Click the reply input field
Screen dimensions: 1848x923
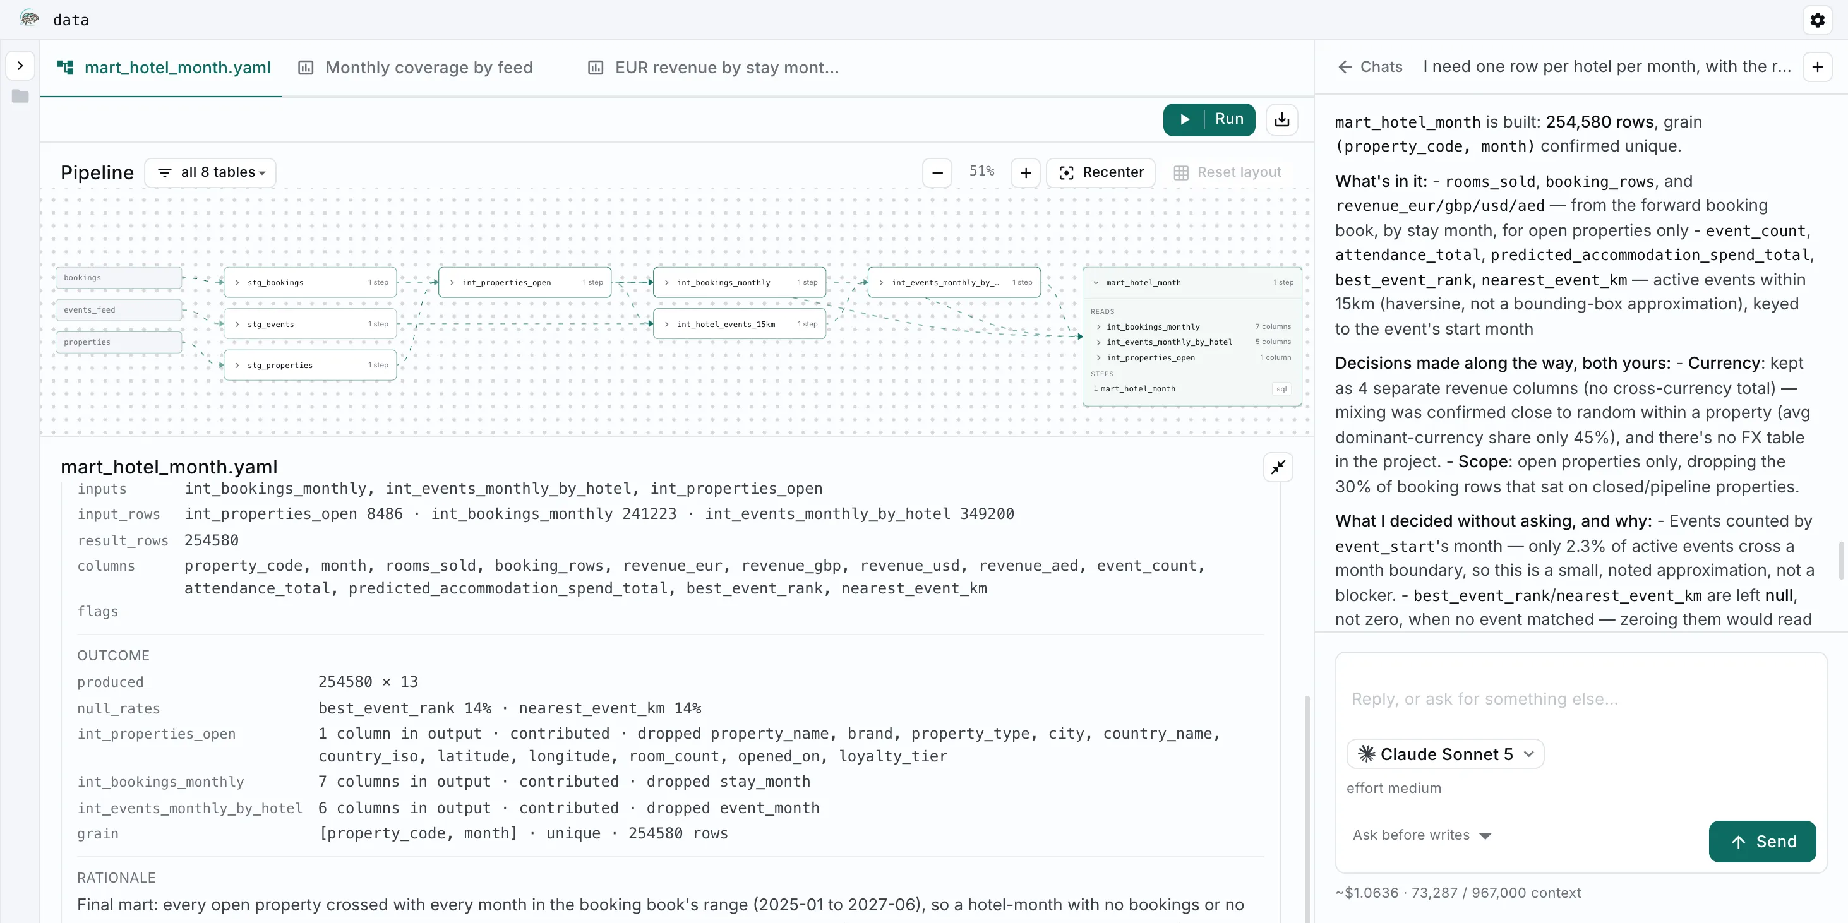click(1580, 698)
